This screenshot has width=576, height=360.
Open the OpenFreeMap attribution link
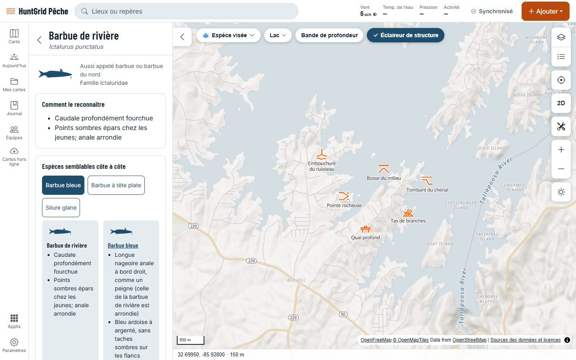click(376, 340)
